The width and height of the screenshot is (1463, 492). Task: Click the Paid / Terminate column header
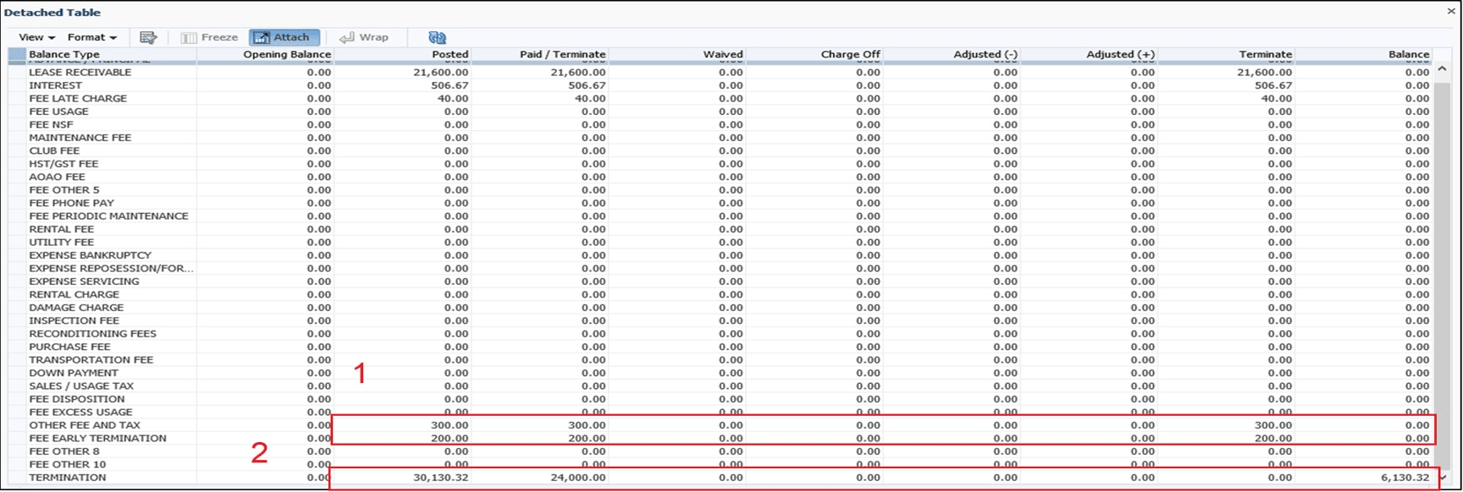point(539,54)
